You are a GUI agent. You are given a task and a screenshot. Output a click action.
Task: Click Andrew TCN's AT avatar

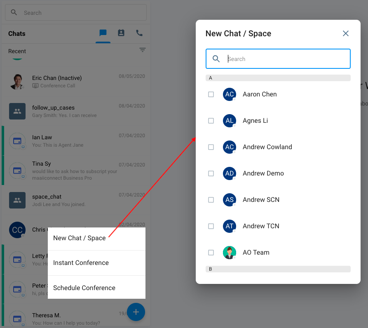pyautogui.click(x=229, y=226)
